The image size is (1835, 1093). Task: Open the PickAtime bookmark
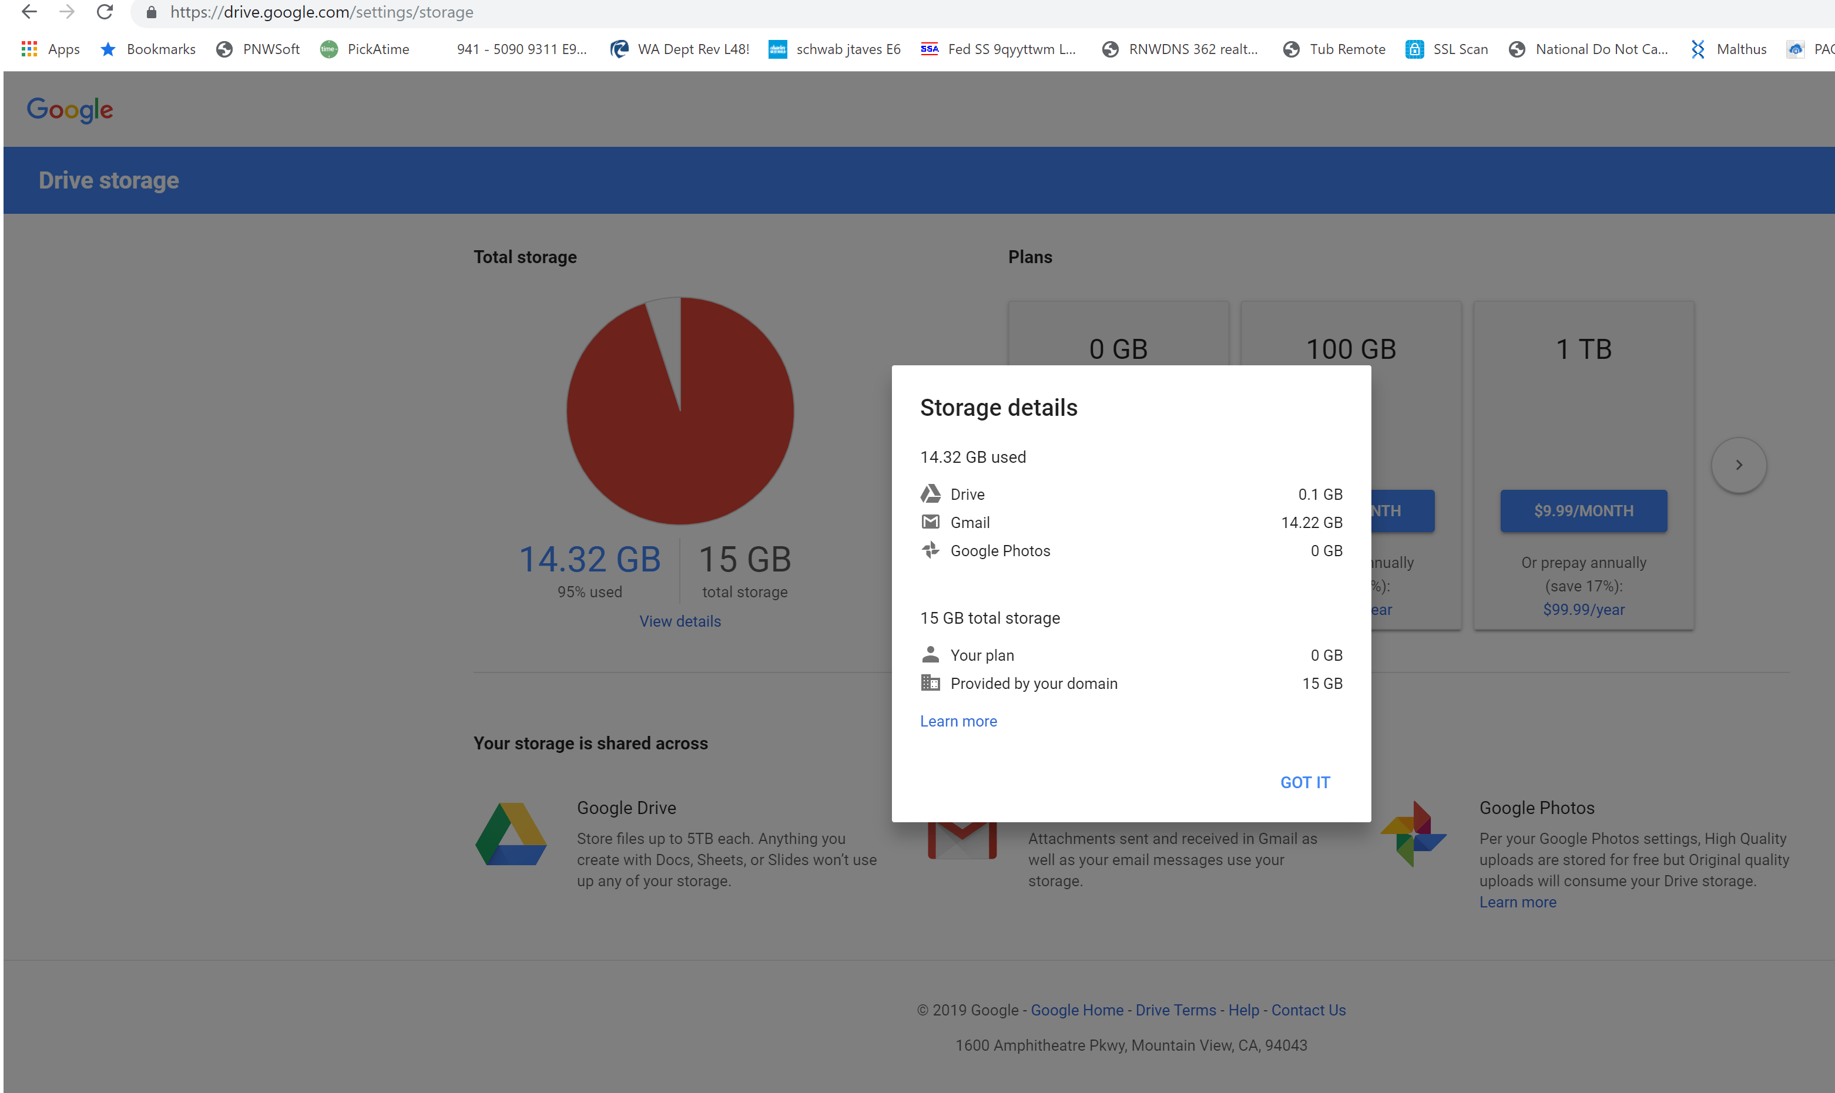click(365, 49)
